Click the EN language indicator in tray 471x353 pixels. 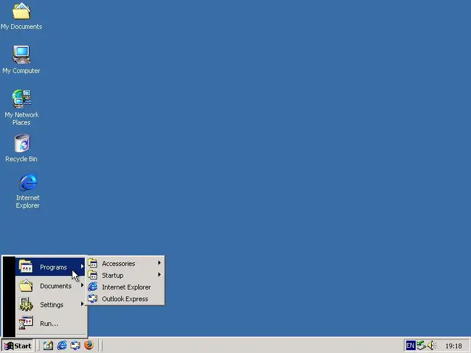(410, 345)
